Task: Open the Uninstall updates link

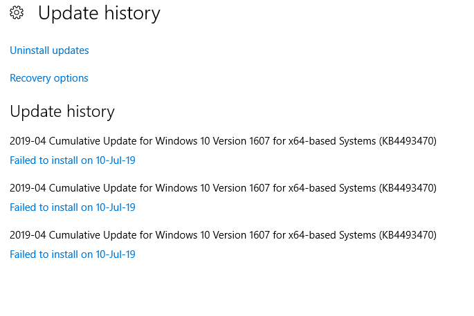Action: [x=49, y=50]
